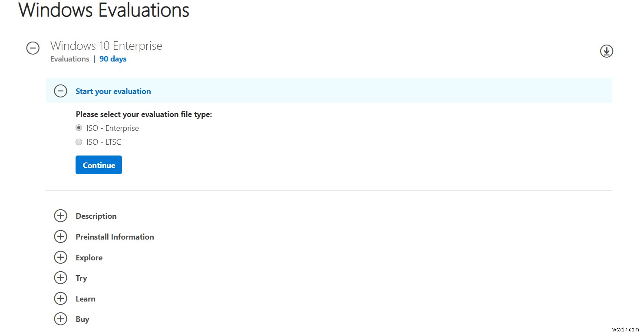Open the 90 days link
Image resolution: width=644 pixels, height=334 pixels.
click(x=112, y=58)
